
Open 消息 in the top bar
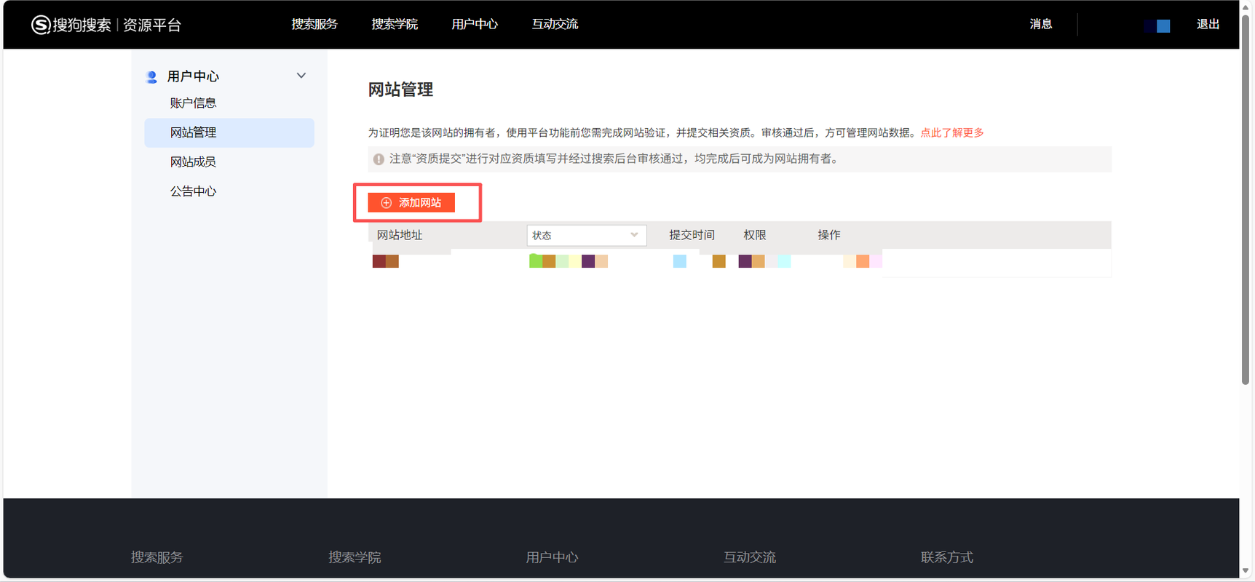1041,24
